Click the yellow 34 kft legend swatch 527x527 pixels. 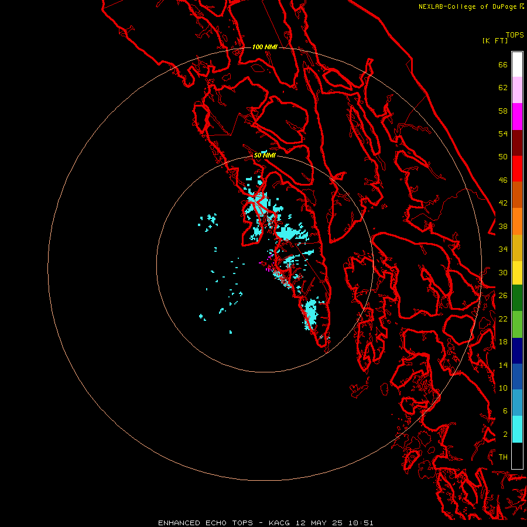tap(517, 273)
